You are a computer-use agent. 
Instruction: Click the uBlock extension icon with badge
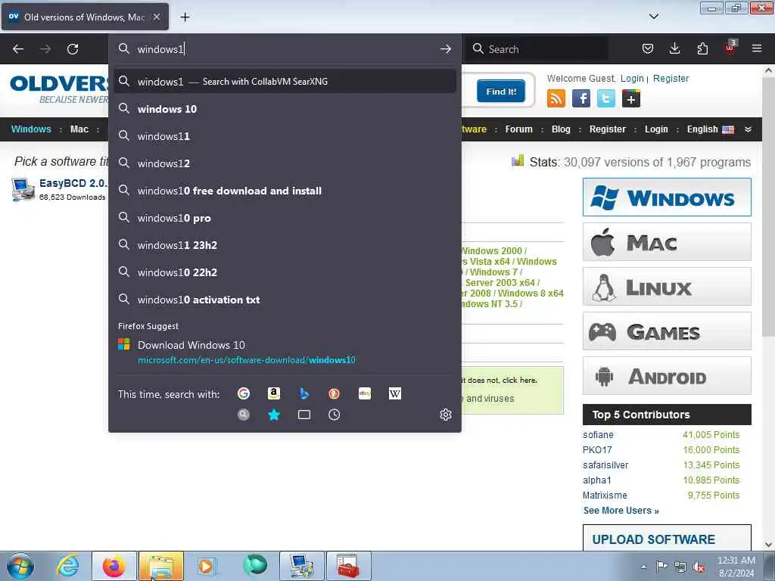coord(730,48)
